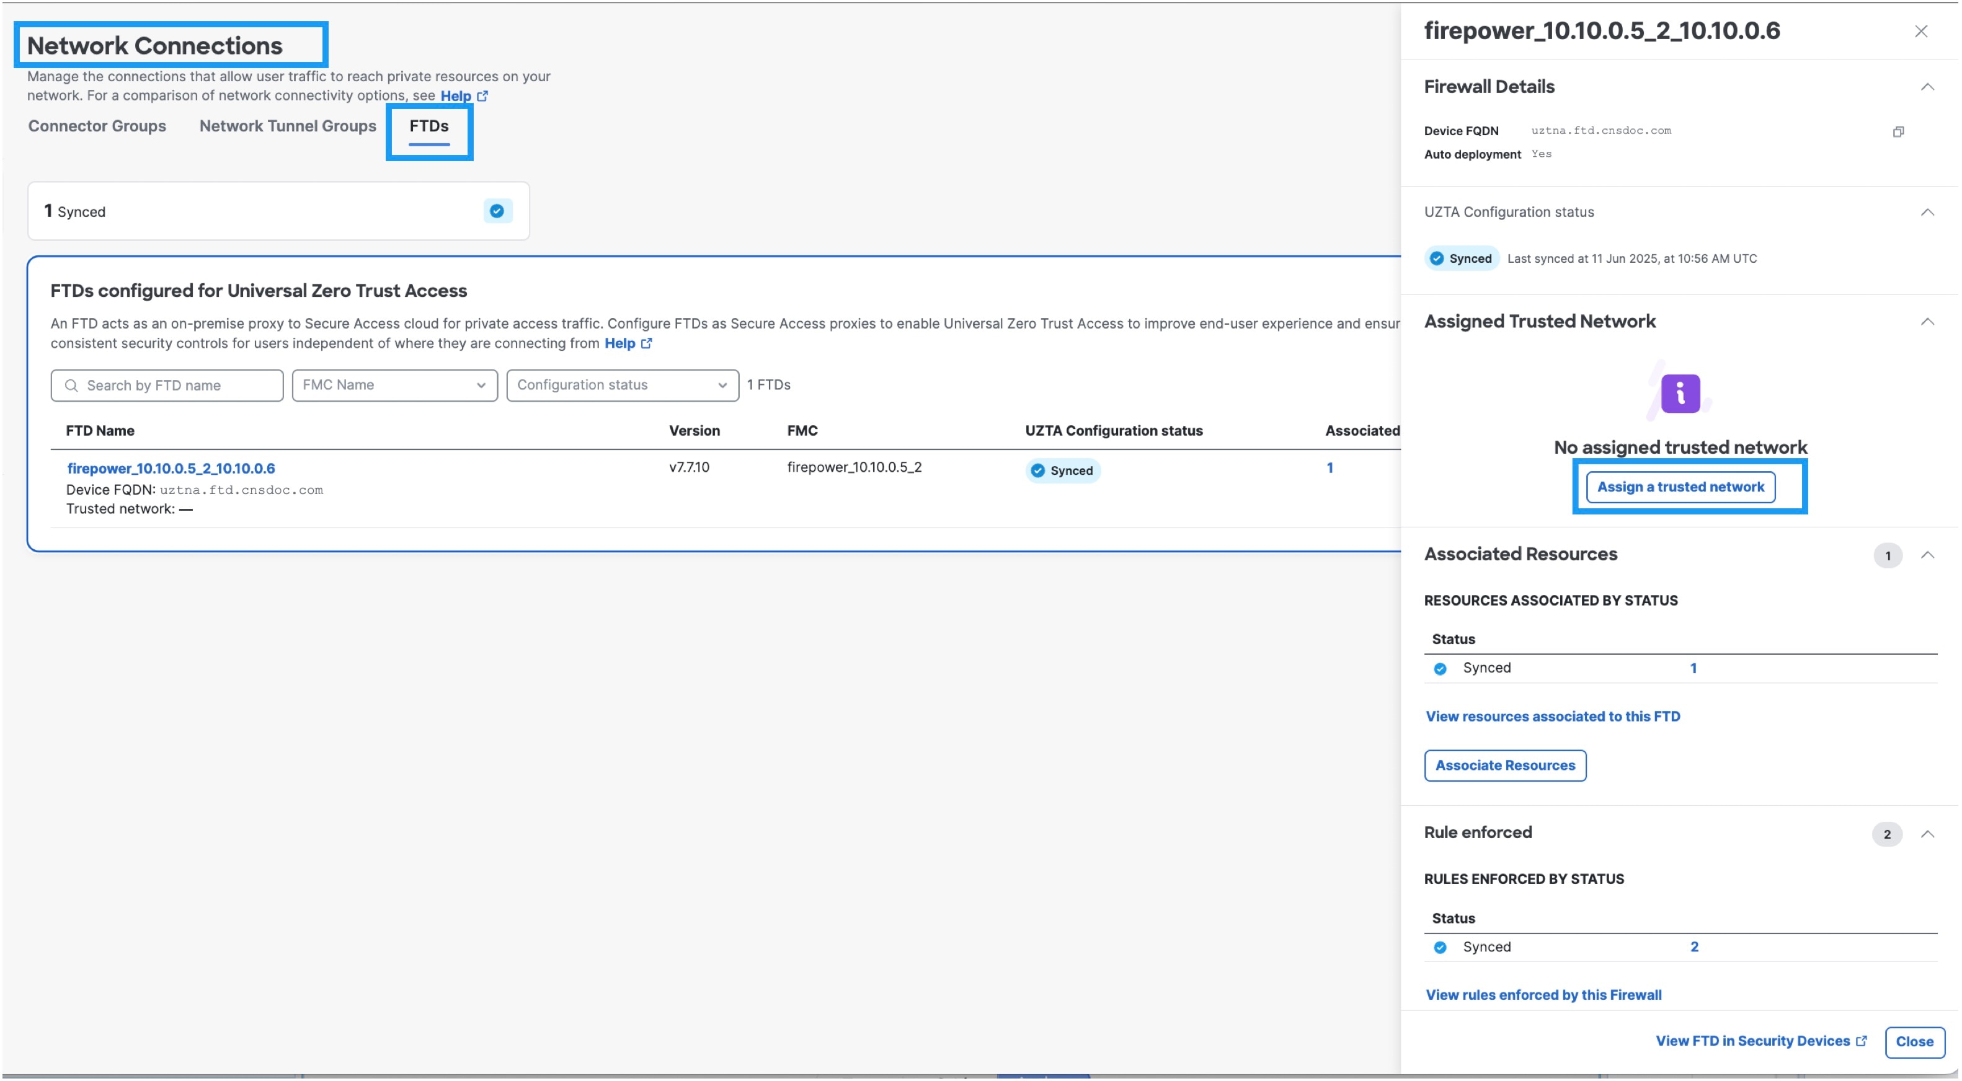Select the FTDs tab
Screen dimensions: 1962x1081
(429, 126)
